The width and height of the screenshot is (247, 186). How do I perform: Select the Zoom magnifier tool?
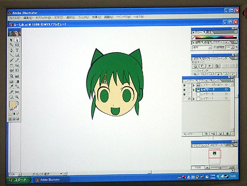point(17,97)
